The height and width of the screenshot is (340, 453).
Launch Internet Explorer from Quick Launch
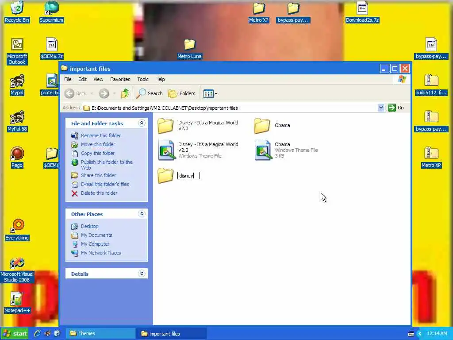click(x=37, y=333)
